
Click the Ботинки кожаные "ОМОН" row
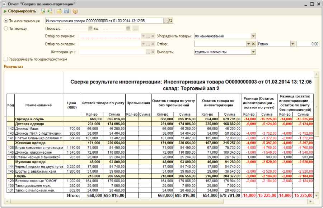tap(160, 181)
